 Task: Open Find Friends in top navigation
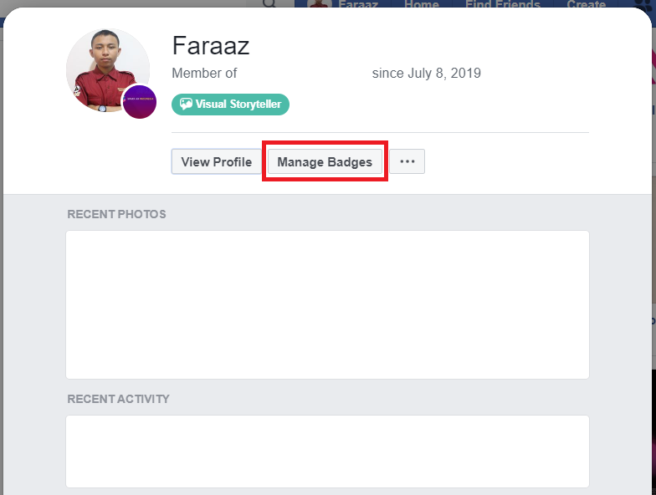point(503,4)
